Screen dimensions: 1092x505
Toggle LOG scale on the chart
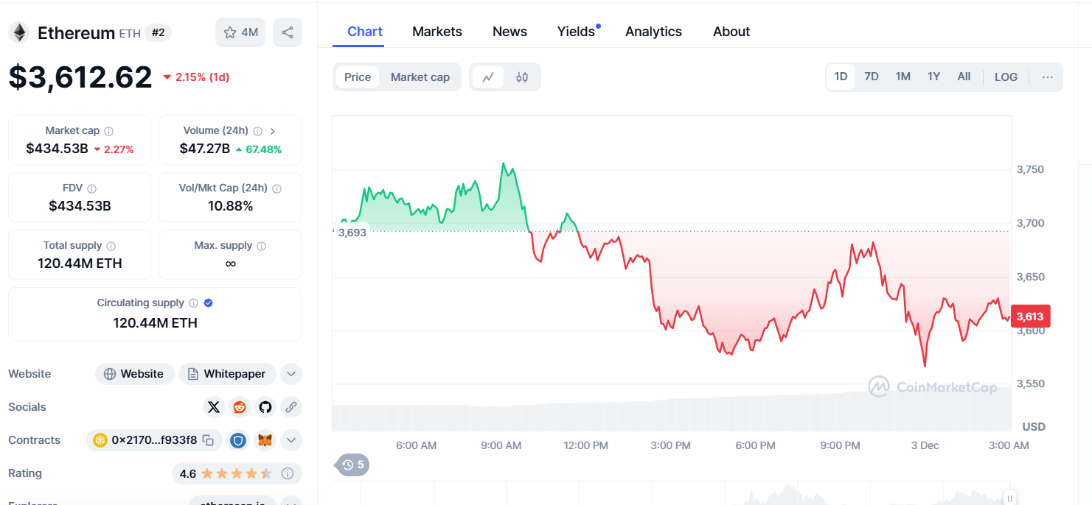tap(1006, 77)
